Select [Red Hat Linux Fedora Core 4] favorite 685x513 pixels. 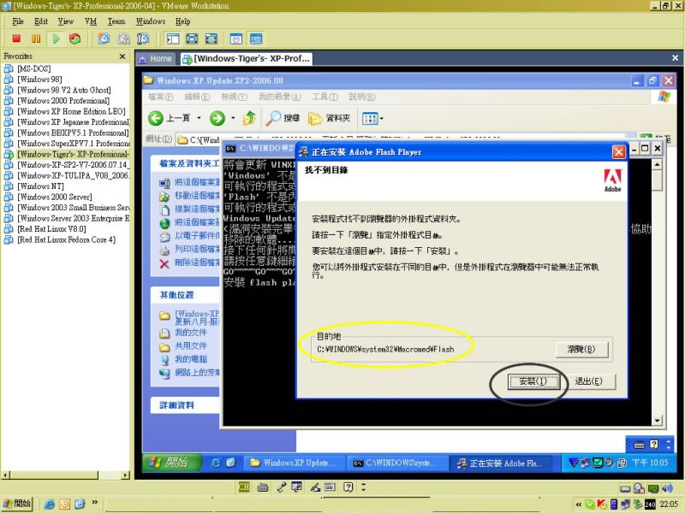[67, 240]
